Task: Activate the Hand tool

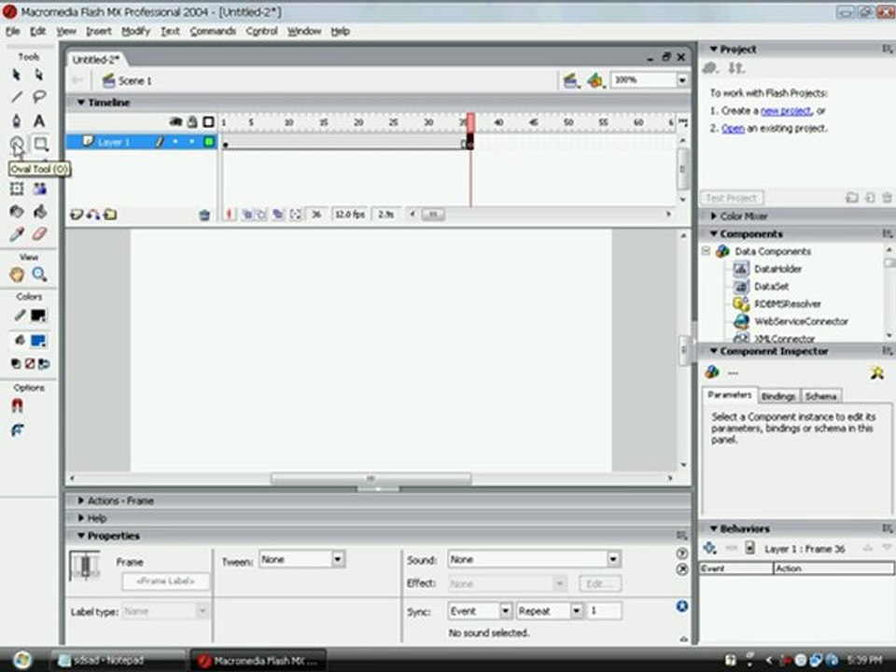Action: pyautogui.click(x=16, y=274)
